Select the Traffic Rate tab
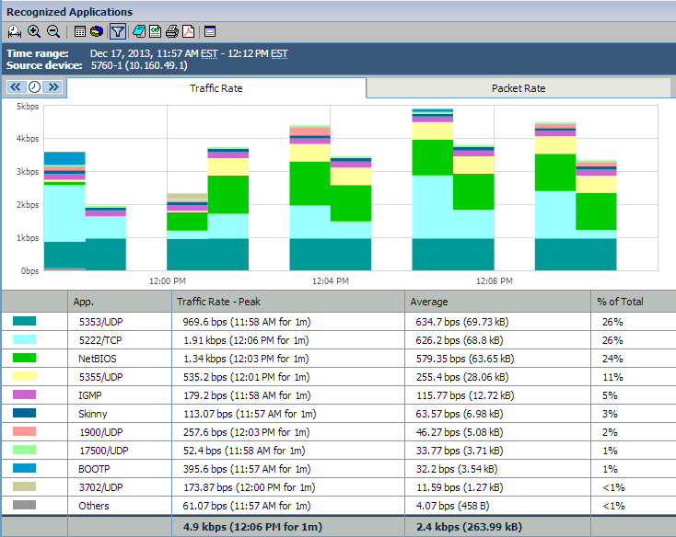 point(216,88)
